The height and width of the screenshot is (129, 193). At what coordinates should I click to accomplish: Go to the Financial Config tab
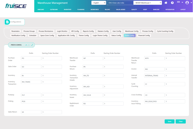[144, 35]
